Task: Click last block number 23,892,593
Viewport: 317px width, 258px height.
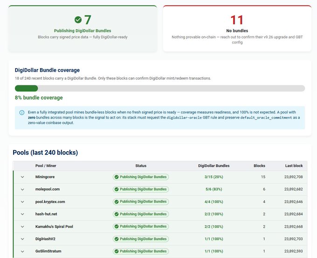Action: pyautogui.click(x=294, y=251)
